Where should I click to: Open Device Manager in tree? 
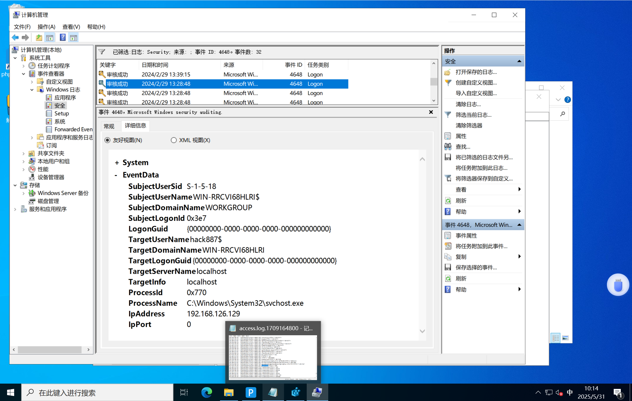tap(51, 177)
